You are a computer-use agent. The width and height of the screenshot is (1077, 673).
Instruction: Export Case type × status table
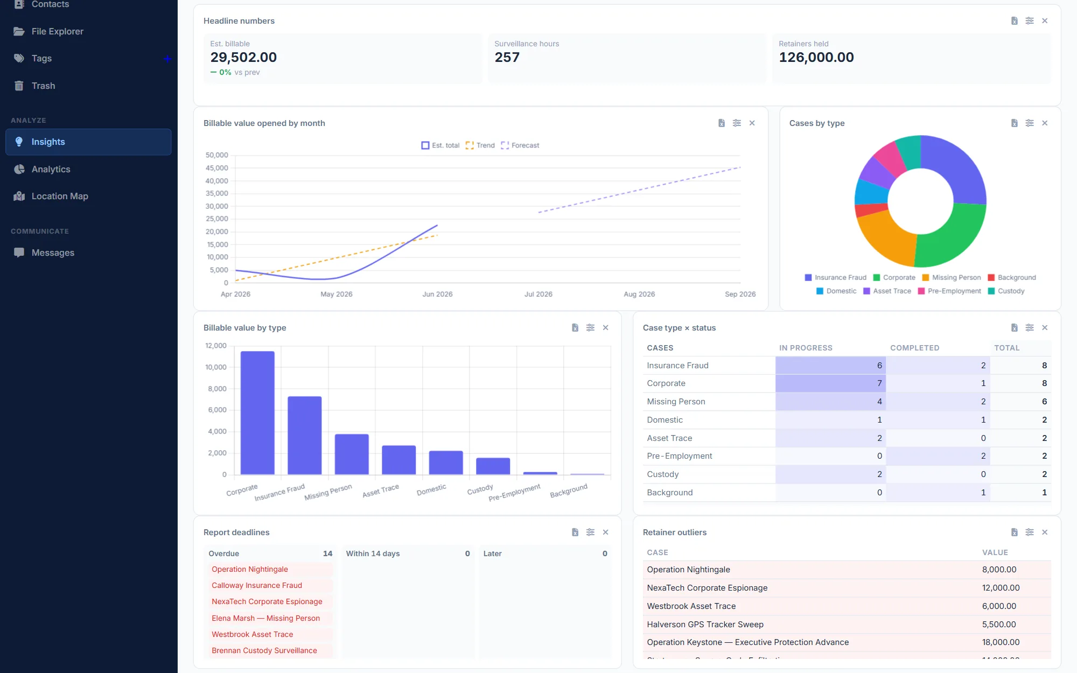coord(1014,327)
